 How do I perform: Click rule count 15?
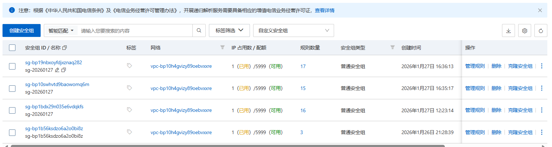coord(303,88)
